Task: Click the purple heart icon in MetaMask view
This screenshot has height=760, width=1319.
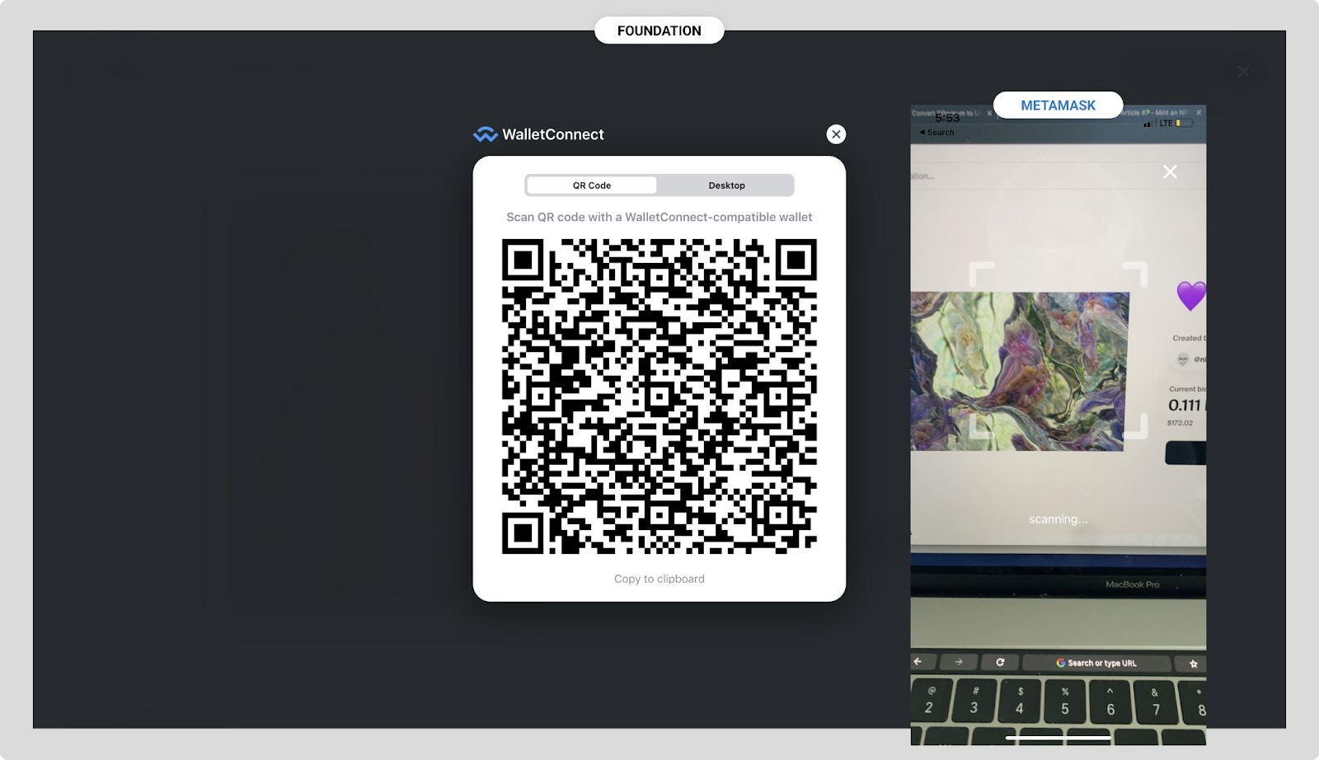Action: pyautogui.click(x=1191, y=295)
